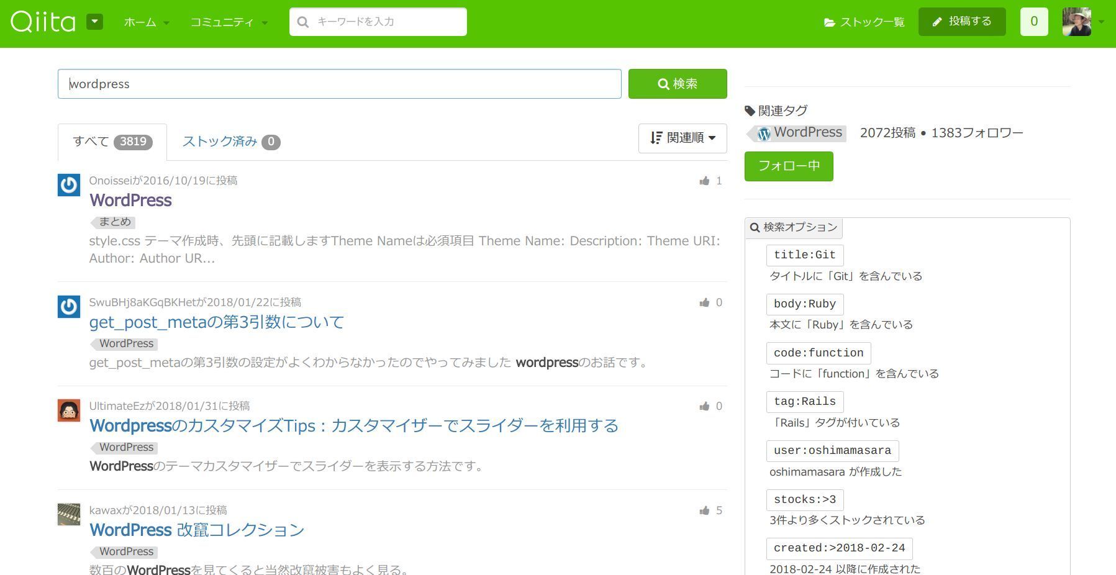
Task: Click the wordpress search input field
Action: click(x=339, y=84)
